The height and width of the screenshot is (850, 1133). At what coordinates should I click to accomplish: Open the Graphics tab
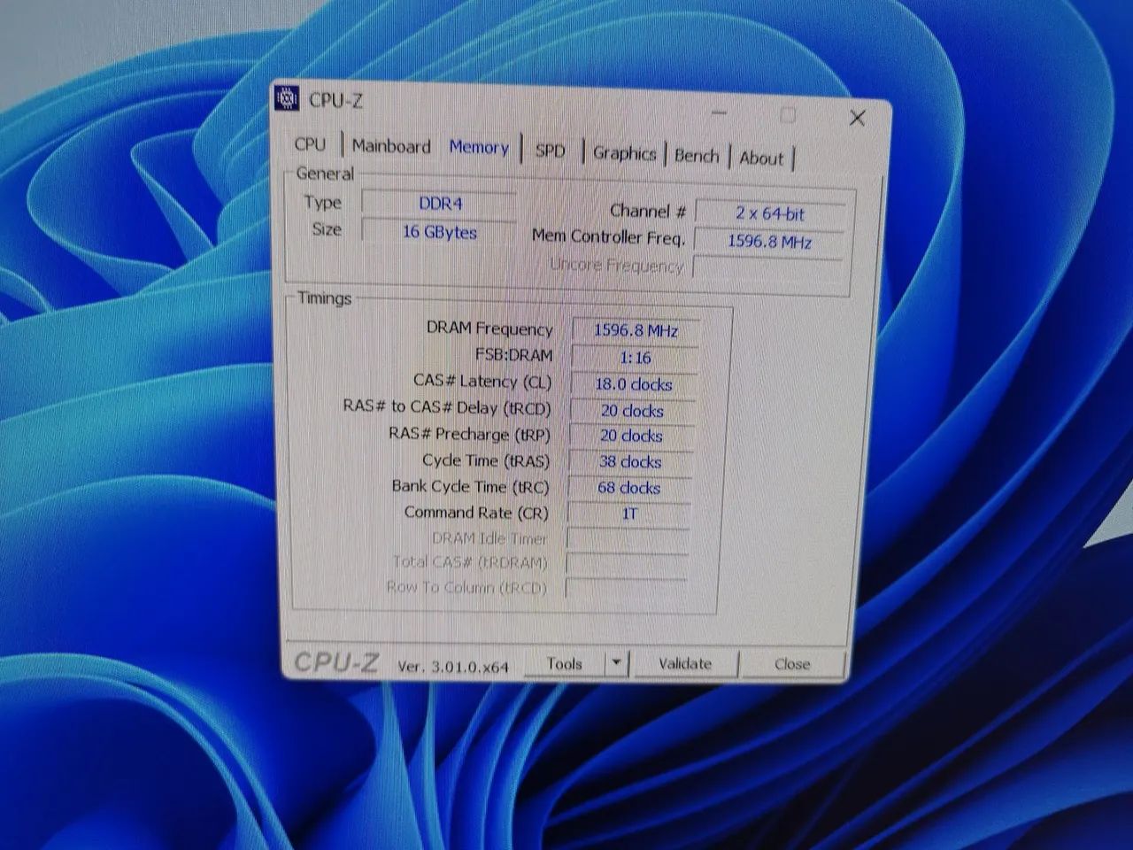point(625,153)
